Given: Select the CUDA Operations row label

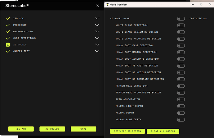Looking at the screenshot, I should [25, 38].
